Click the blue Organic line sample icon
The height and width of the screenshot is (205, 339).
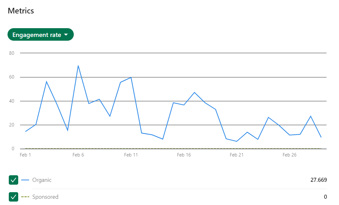tap(25, 180)
